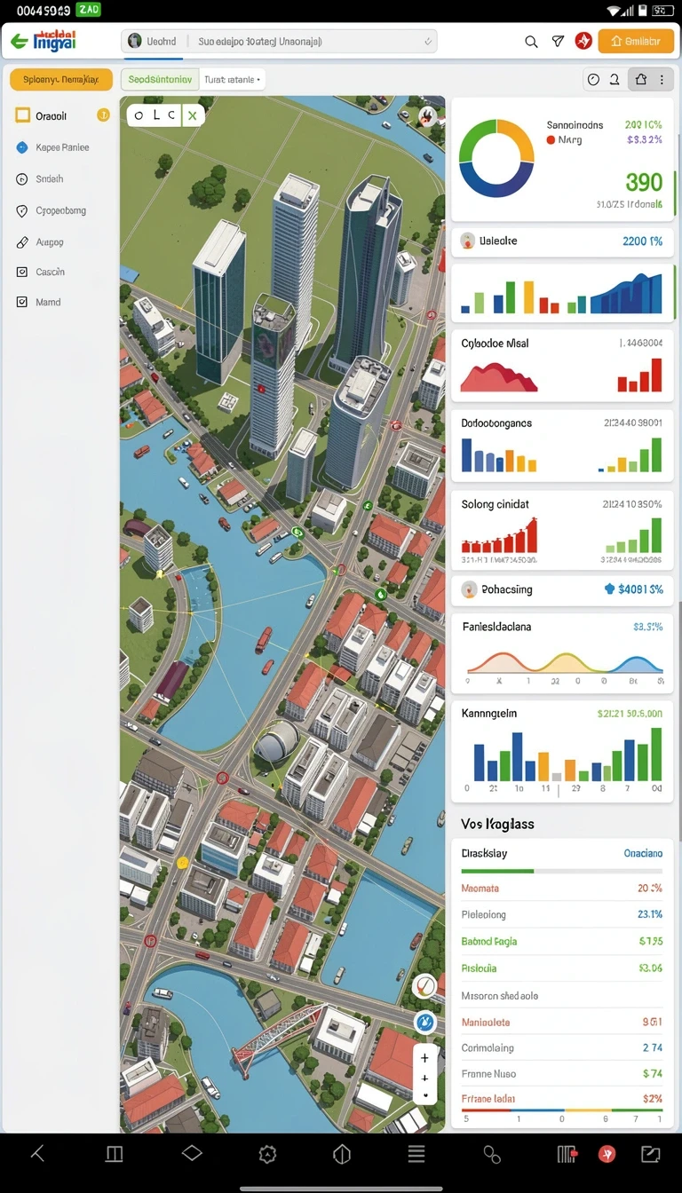Toggle the Oracoll yellow checkbox in sidebar
682x1193 pixels.
pos(22,115)
